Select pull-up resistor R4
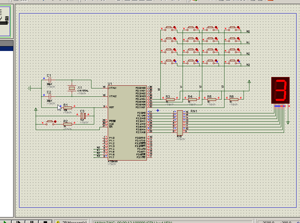This screenshot has width=300, height=223. 192,100
